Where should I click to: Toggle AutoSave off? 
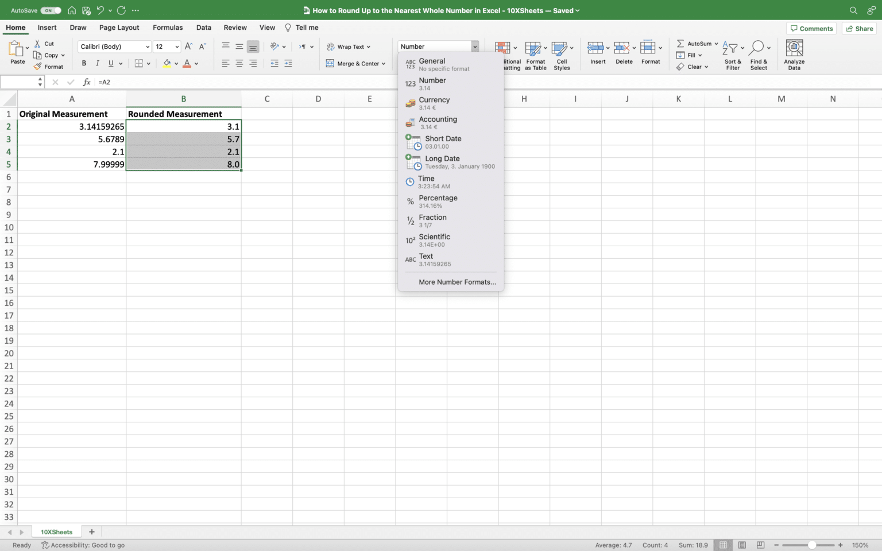pyautogui.click(x=51, y=10)
